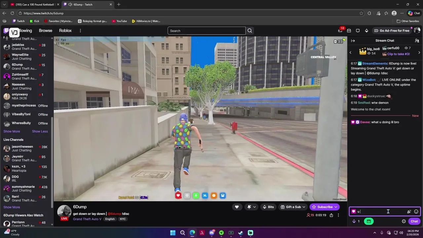Viewport: 423px width, 238px height.
Task: Click the chat identity badge in input
Action: 354,212
